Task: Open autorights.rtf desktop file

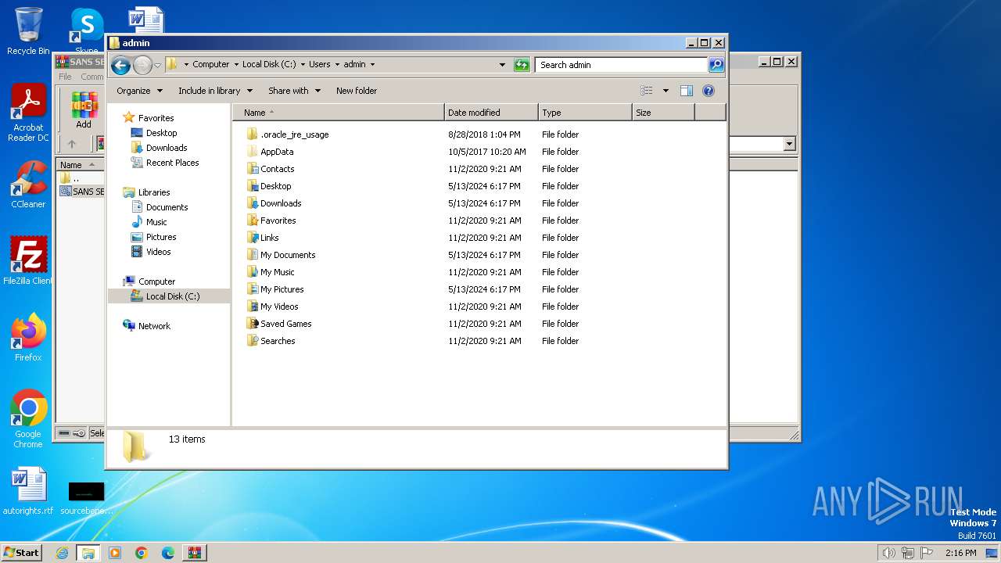Action: click(x=28, y=491)
